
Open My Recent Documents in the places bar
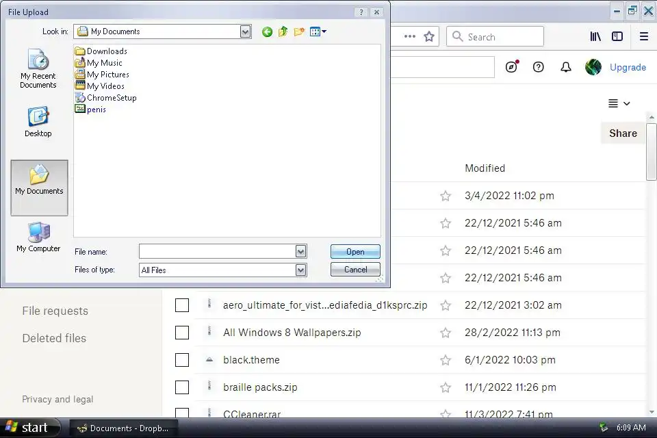pyautogui.click(x=38, y=68)
